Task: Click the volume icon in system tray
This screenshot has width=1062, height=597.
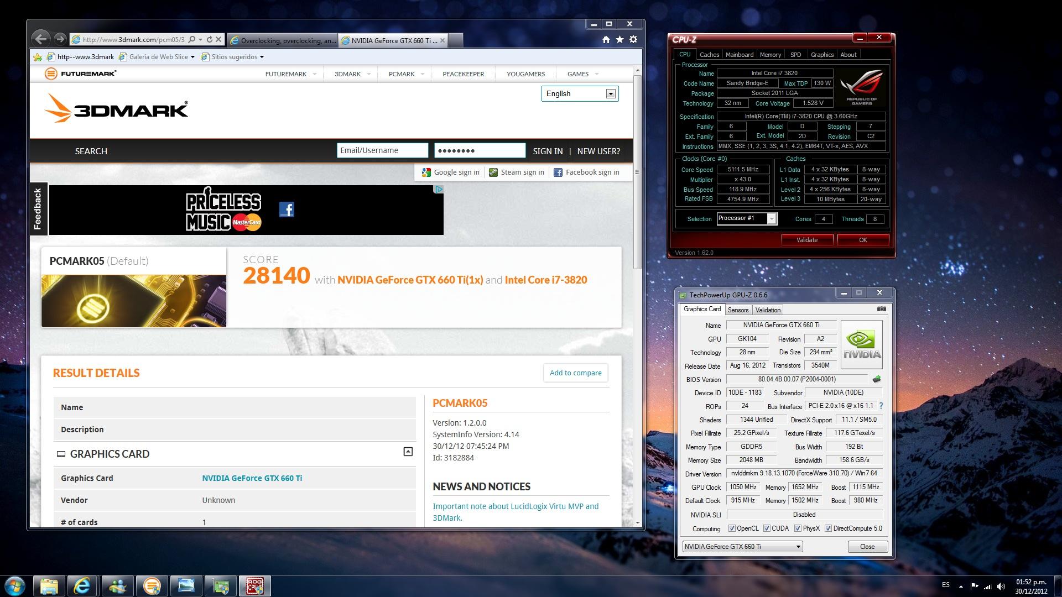Action: (x=1001, y=586)
